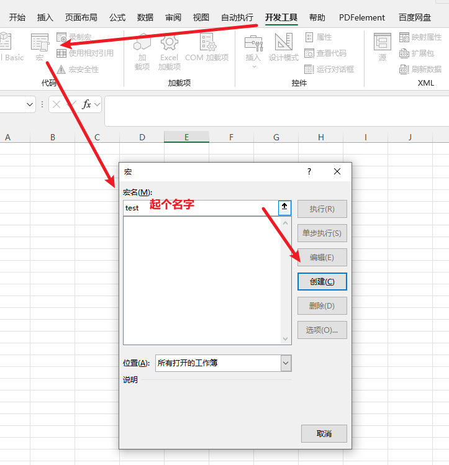
Task: Select column I header
Action: click(x=366, y=137)
